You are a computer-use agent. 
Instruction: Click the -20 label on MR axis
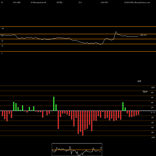click(152, 118)
